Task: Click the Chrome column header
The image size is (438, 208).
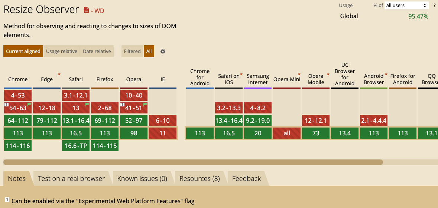Action: [x=18, y=79]
